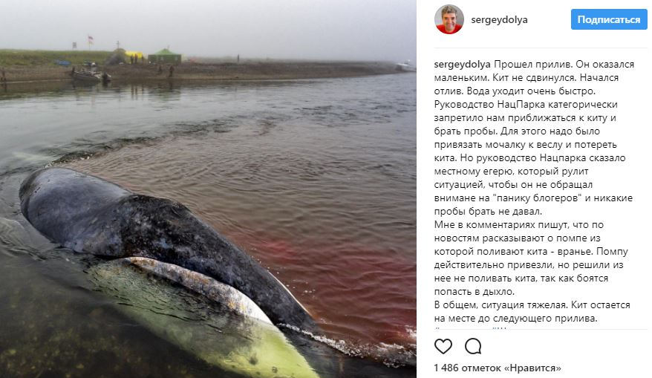Click the quoted phrase "панику блогеров" in caption
Viewport: 652px width, 378px height.
pyautogui.click(x=536, y=198)
